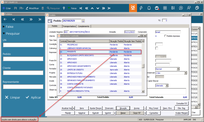Open the notifications bell icon

(149, 8)
